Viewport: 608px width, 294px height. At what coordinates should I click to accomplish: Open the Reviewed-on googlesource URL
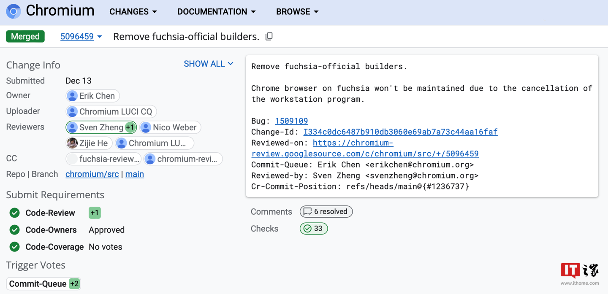pos(365,148)
